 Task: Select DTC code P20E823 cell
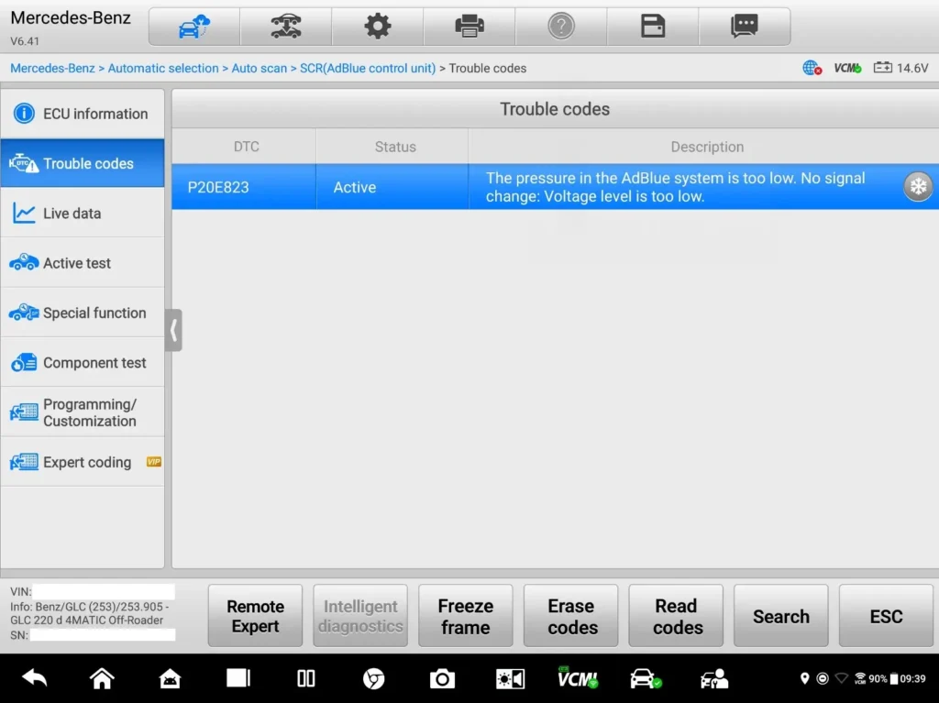point(244,187)
